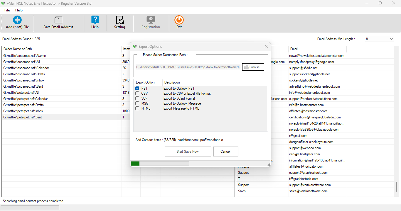Select email news@newsletter.templatemonster.com
This screenshot has height=211, width=401.
coord(317,56)
